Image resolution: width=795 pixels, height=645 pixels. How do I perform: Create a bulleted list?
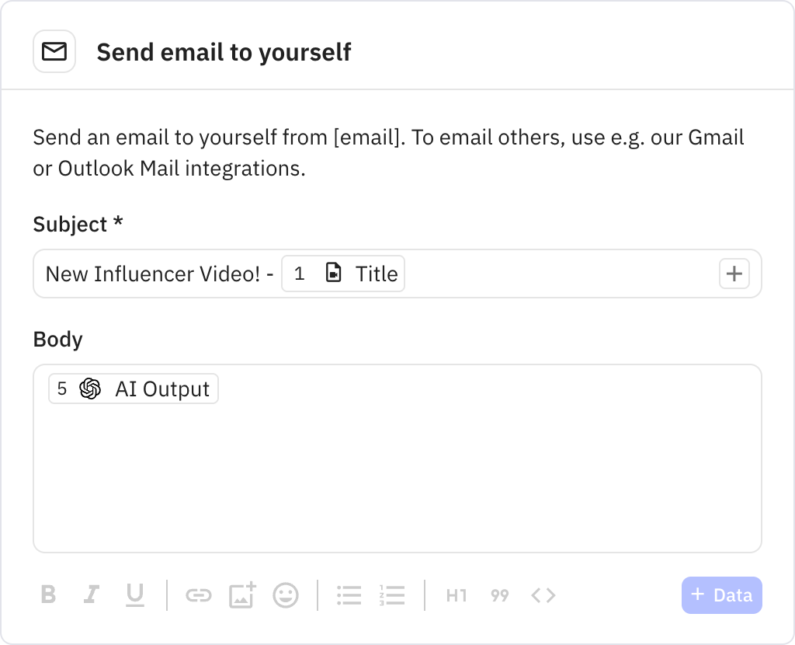pyautogui.click(x=349, y=595)
